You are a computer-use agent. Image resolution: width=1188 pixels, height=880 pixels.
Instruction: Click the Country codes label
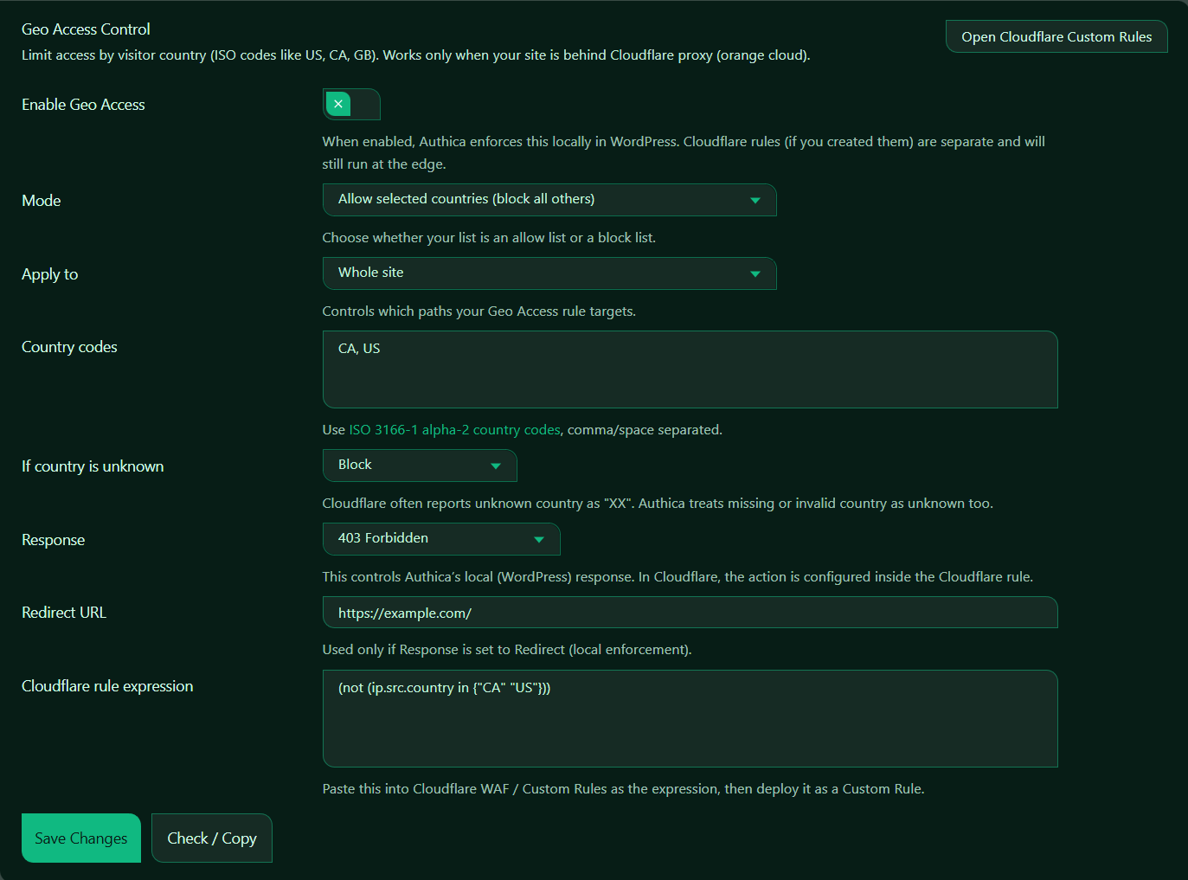[69, 347]
